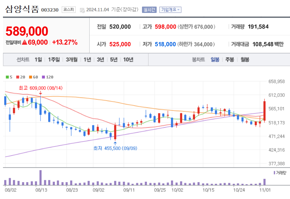Click the 최고 609,000 (08/14) annotation
Screen dimensions: 290x199
pos(41,88)
